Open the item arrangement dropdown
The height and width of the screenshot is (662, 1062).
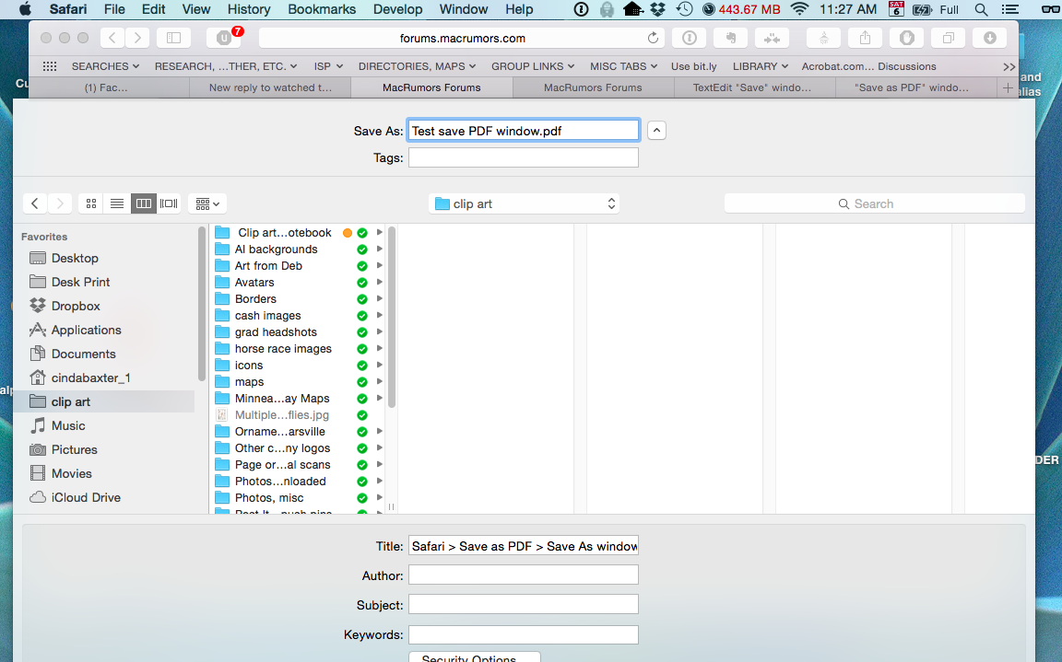click(207, 203)
